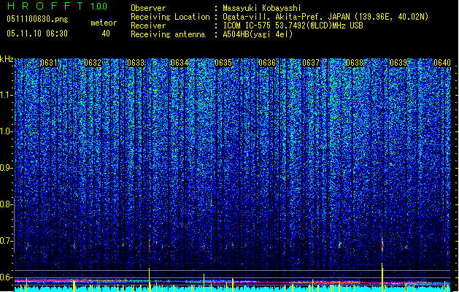Click the kHz axis unit label
The height and width of the screenshot is (292, 459).
tap(7, 59)
